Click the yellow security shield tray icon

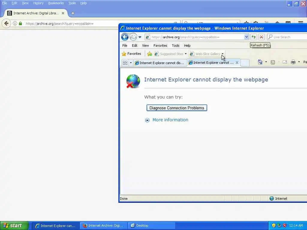[274, 226]
